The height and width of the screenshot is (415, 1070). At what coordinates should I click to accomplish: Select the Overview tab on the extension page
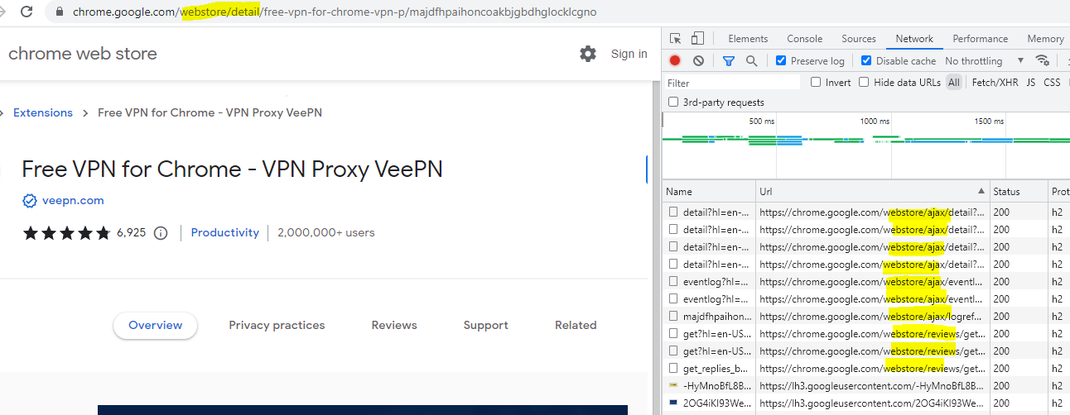pyautogui.click(x=155, y=326)
